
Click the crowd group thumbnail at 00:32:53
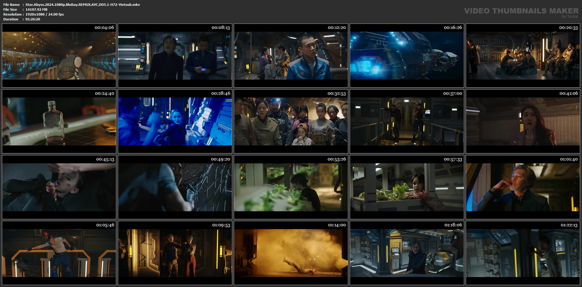pos(291,121)
